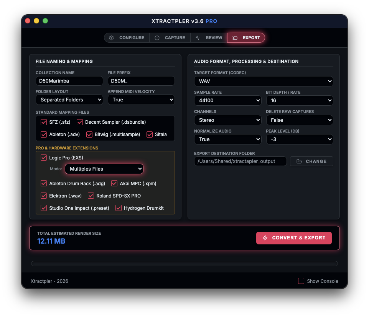Click the gear icon on the Configure tab
Image resolution: width=369 pixels, height=317 pixels.
pyautogui.click(x=111, y=38)
